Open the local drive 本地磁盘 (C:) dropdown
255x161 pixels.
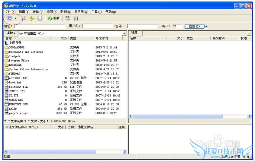(x=124, y=33)
